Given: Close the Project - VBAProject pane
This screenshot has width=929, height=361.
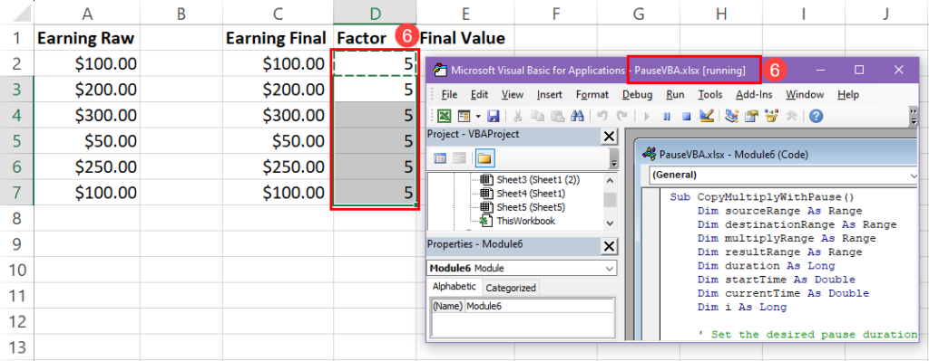Looking at the screenshot, I should [609, 137].
